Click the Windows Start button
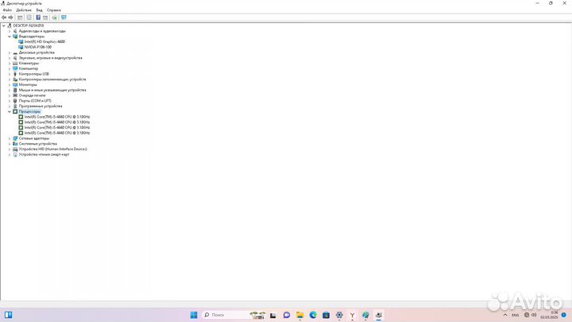Screen dimensions: 572x322 tap(194, 315)
